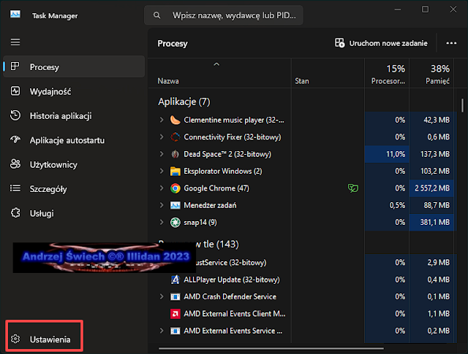Click the ALLPlayer Update icon

[x=175, y=280]
